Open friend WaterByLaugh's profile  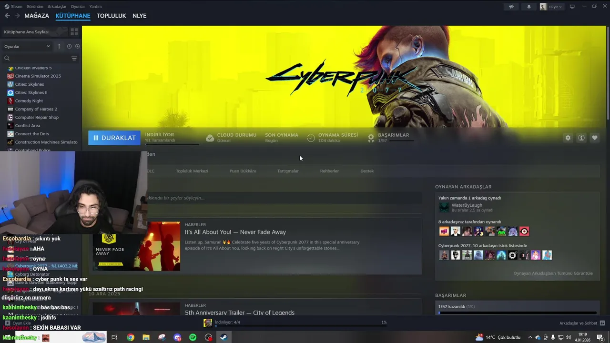tap(467, 205)
